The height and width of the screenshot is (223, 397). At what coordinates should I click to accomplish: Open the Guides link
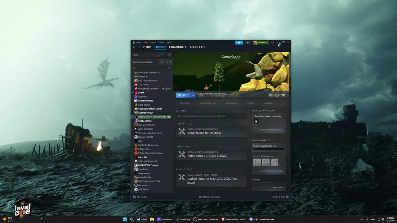pyautogui.click(x=251, y=103)
